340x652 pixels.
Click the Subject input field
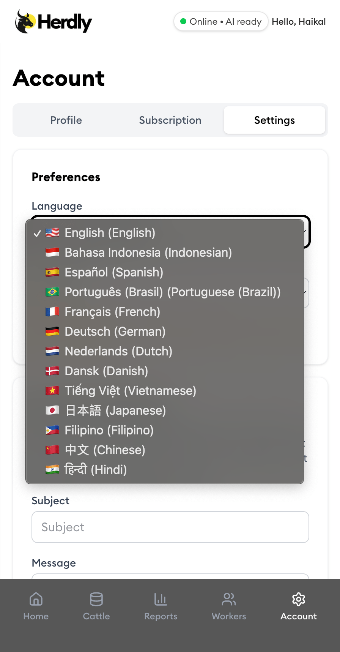170,527
